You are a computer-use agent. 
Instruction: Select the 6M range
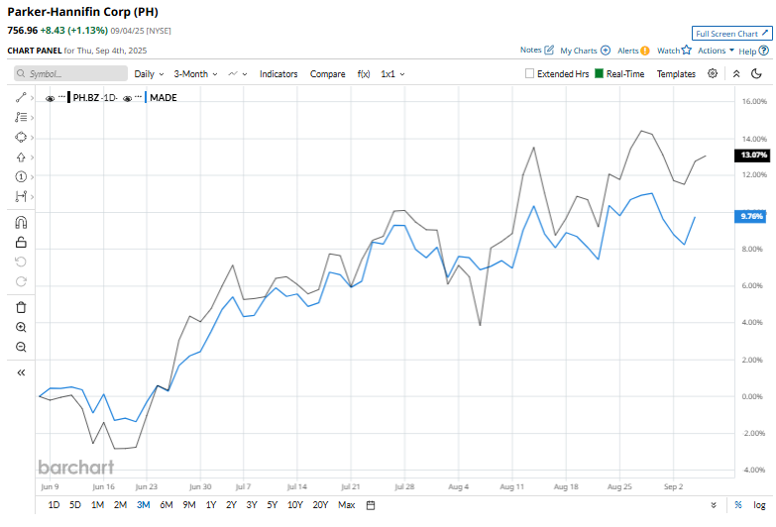(166, 505)
